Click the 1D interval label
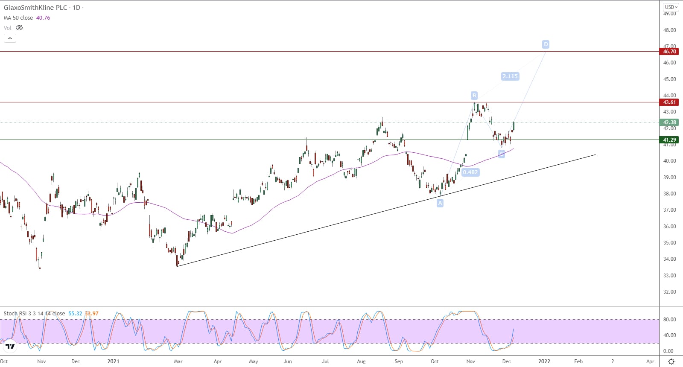The height and width of the screenshot is (367, 683). click(x=76, y=8)
